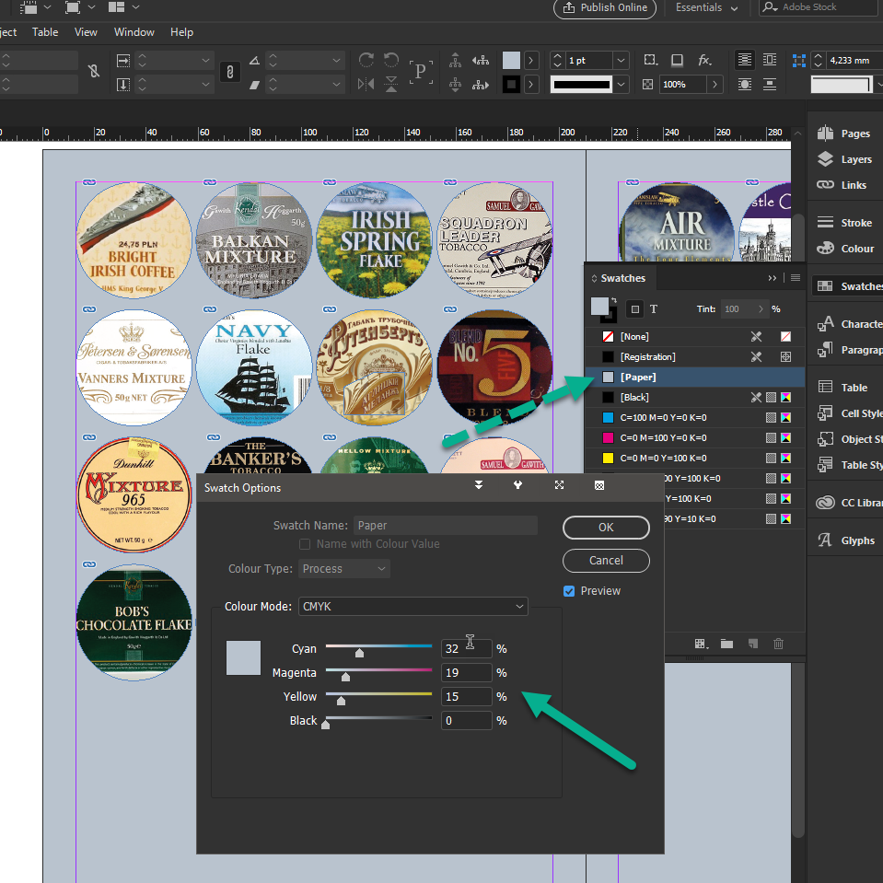883x883 pixels.
Task: Click the Magenta percentage input field
Action: point(466,673)
